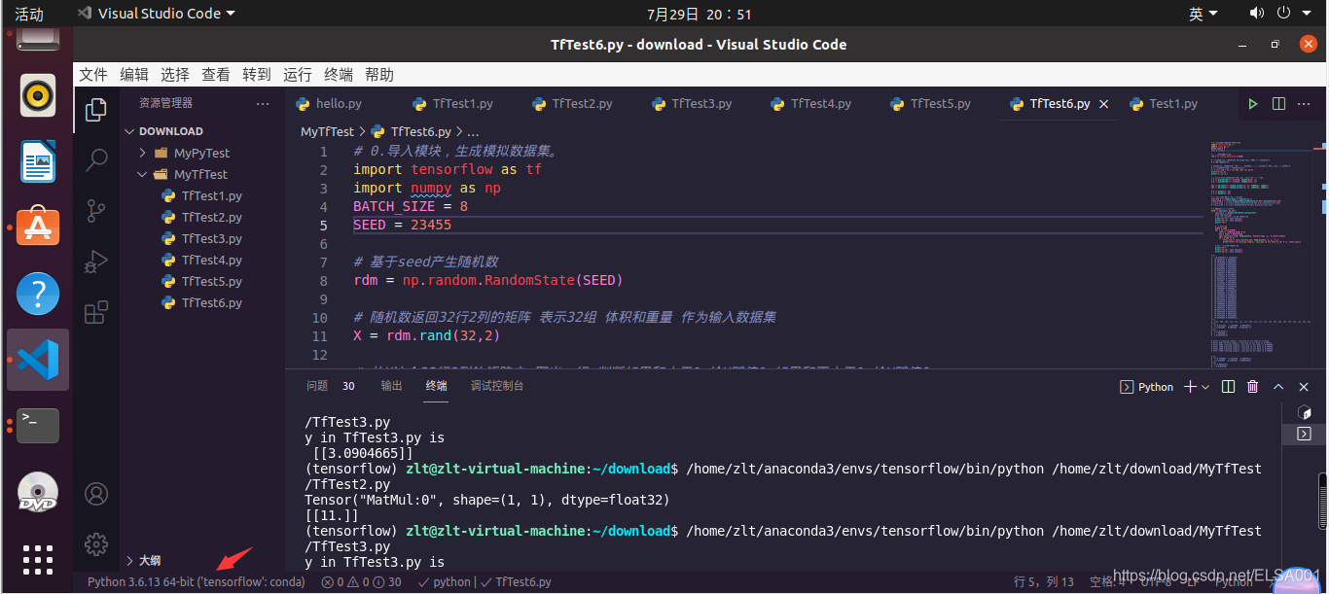The width and height of the screenshot is (1329, 594).
Task: Expand the 大纲 outline section
Action: click(x=202, y=561)
